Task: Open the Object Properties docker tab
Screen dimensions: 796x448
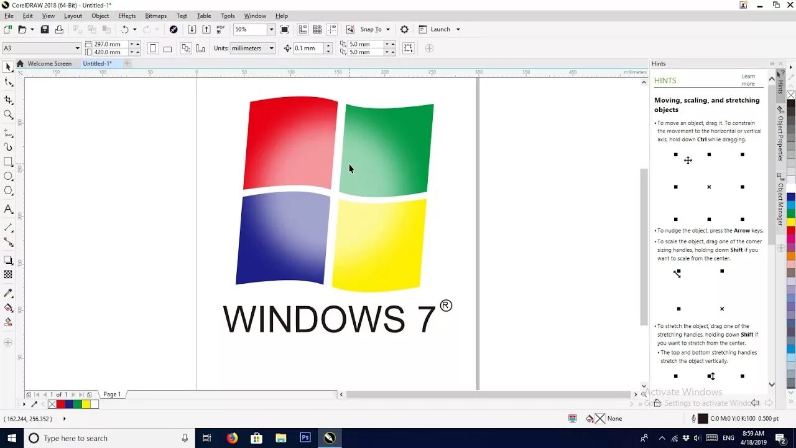Action: tap(780, 134)
